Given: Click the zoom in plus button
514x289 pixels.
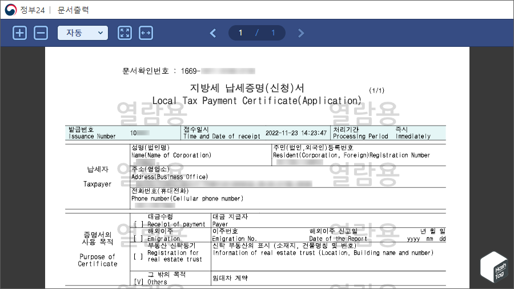Looking at the screenshot, I should (19, 33).
